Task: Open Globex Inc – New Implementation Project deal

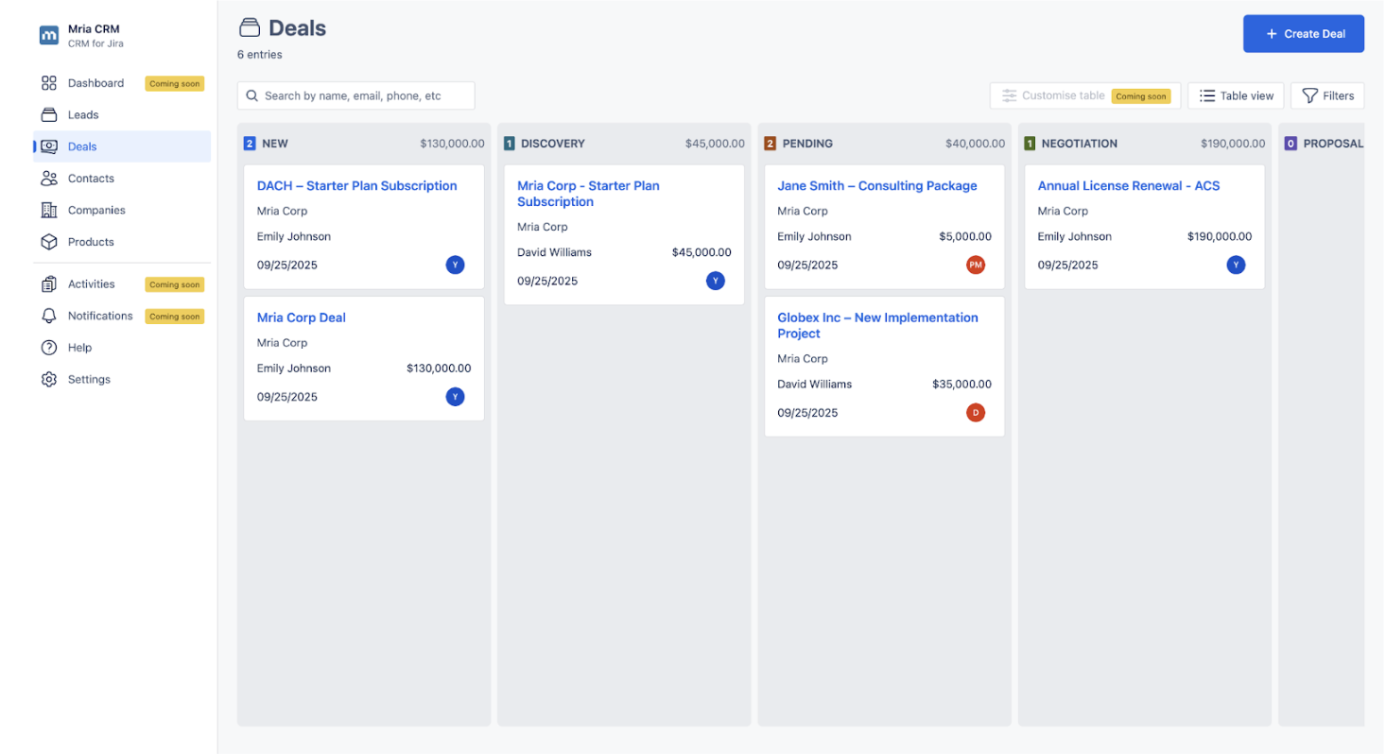Action: pyautogui.click(x=877, y=326)
